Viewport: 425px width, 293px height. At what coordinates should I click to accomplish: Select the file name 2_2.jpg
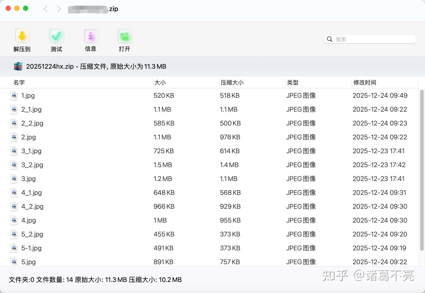click(32, 123)
